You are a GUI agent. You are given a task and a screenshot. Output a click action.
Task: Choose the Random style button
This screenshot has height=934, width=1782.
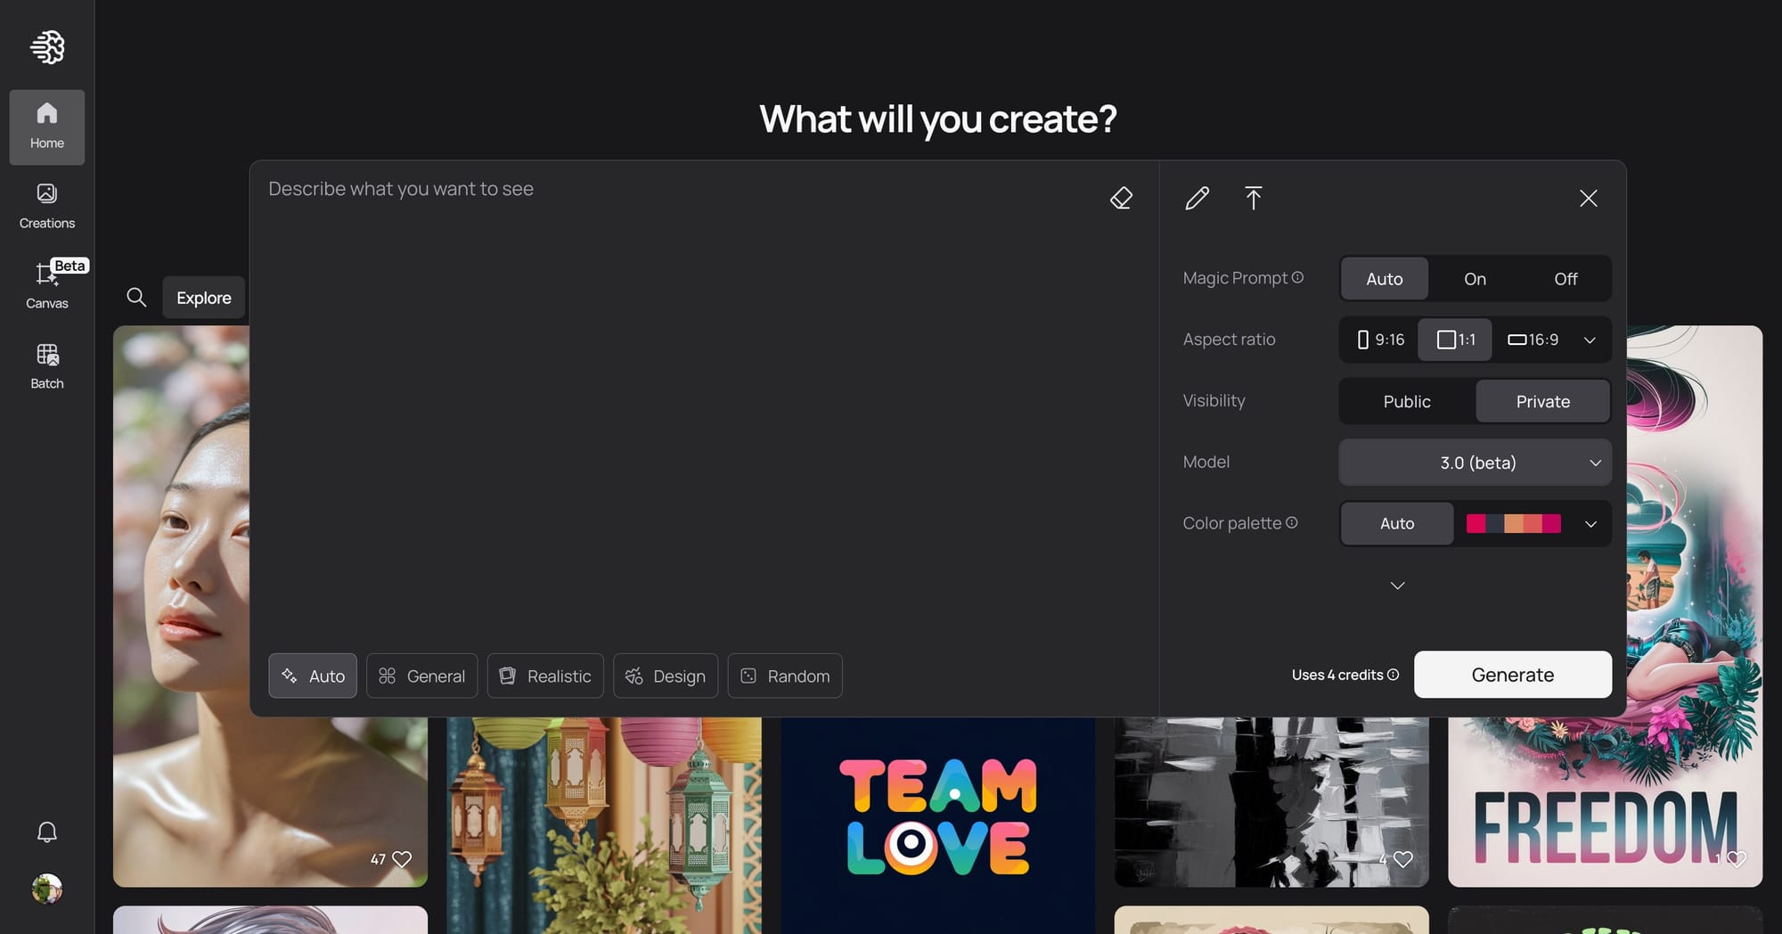pyautogui.click(x=785, y=676)
